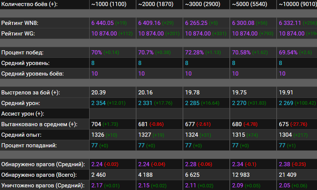
Task: Click the "Уничтожено врагов (Средний):" label
Action: pos(43,185)
